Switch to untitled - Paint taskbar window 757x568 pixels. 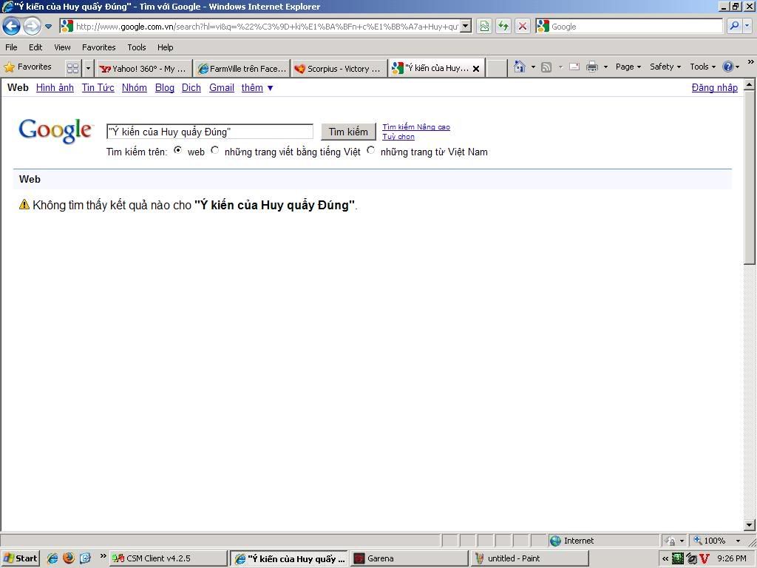click(529, 558)
